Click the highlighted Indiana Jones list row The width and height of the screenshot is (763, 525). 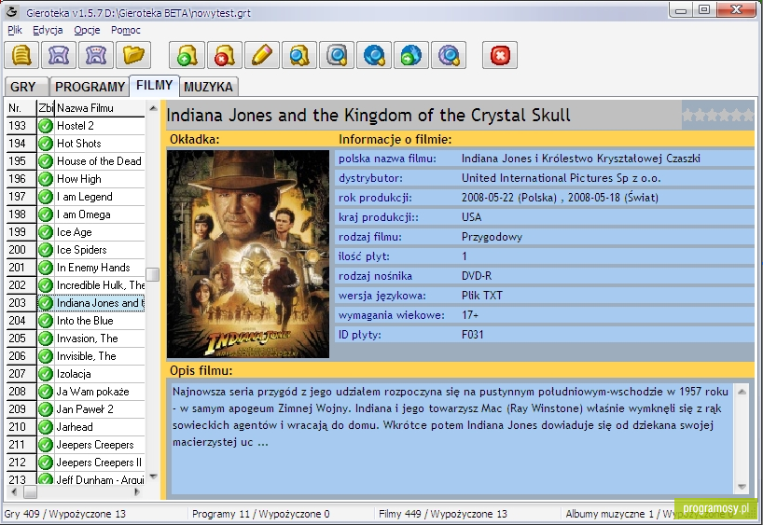tap(76, 303)
